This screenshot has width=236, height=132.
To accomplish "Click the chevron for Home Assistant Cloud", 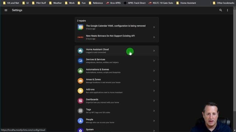I will pos(154,51).
